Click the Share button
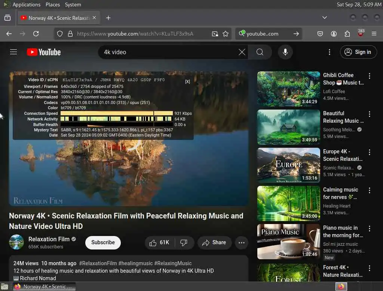Image resolution: width=383 pixels, height=291 pixels. 214,243
